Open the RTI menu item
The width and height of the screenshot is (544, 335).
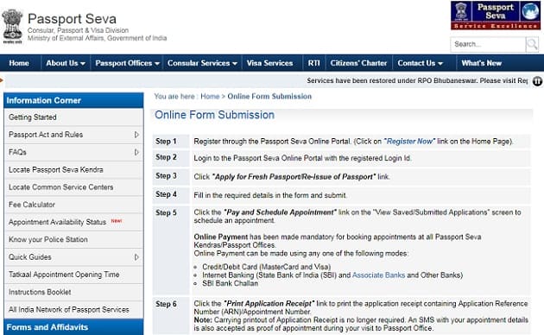314,63
